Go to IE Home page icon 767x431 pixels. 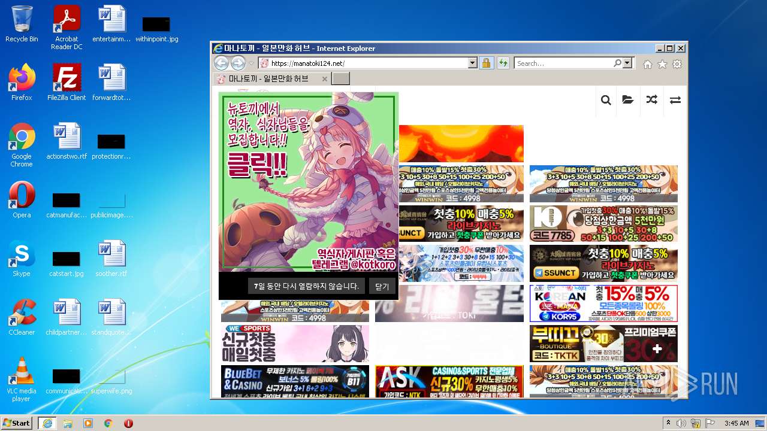pos(648,64)
